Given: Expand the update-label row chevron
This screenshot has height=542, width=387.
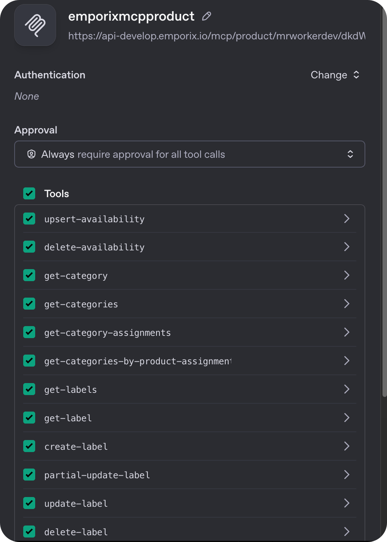Looking at the screenshot, I should tap(347, 503).
